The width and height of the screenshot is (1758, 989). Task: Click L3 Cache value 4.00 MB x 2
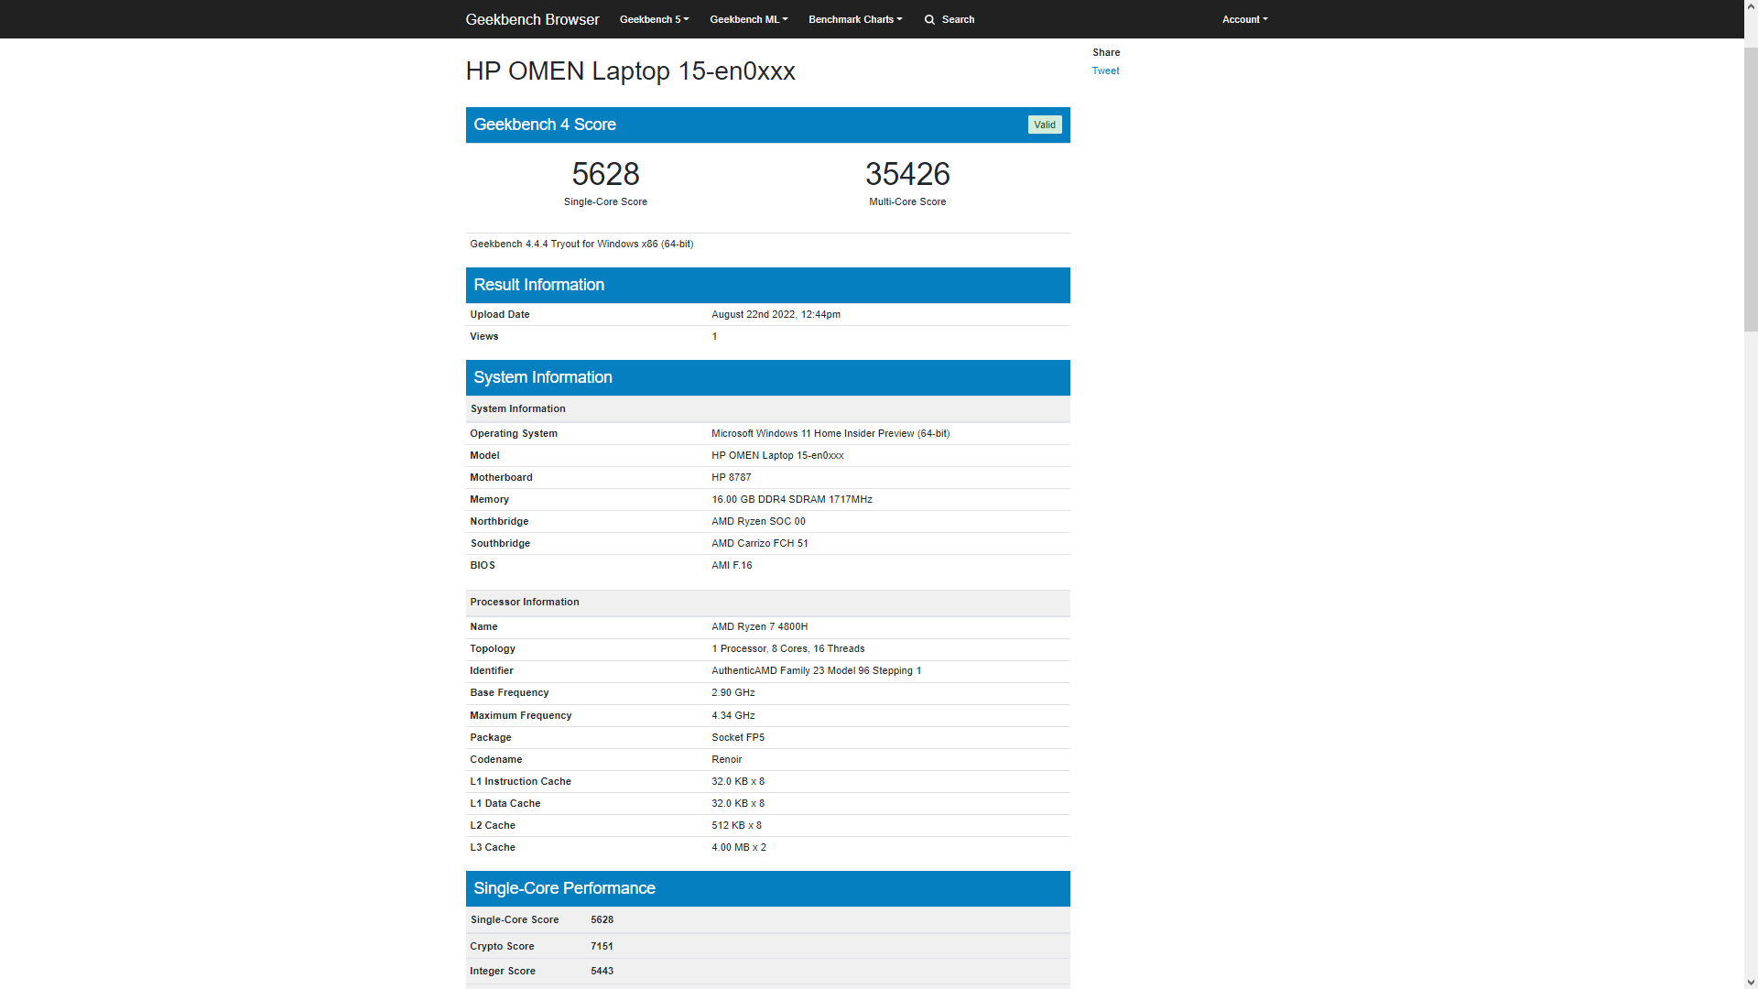[x=738, y=847]
